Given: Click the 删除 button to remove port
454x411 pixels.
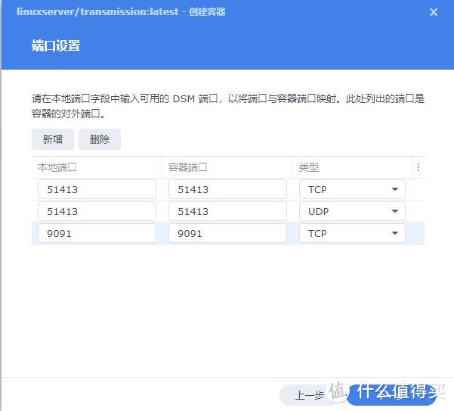Looking at the screenshot, I should pyautogui.click(x=99, y=139).
